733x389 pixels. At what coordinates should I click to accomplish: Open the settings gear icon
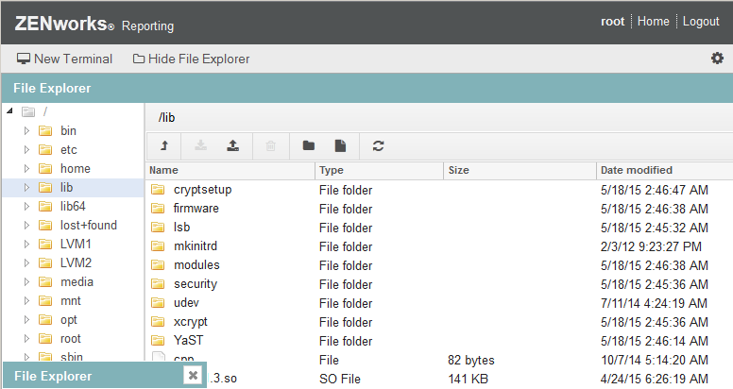(x=717, y=59)
